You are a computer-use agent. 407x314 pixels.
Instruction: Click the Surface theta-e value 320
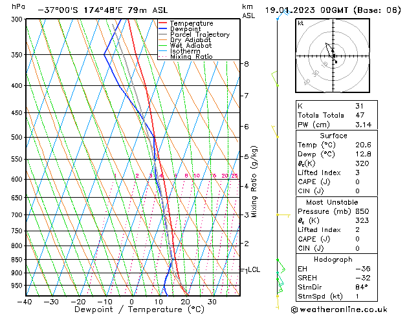pos(362,163)
